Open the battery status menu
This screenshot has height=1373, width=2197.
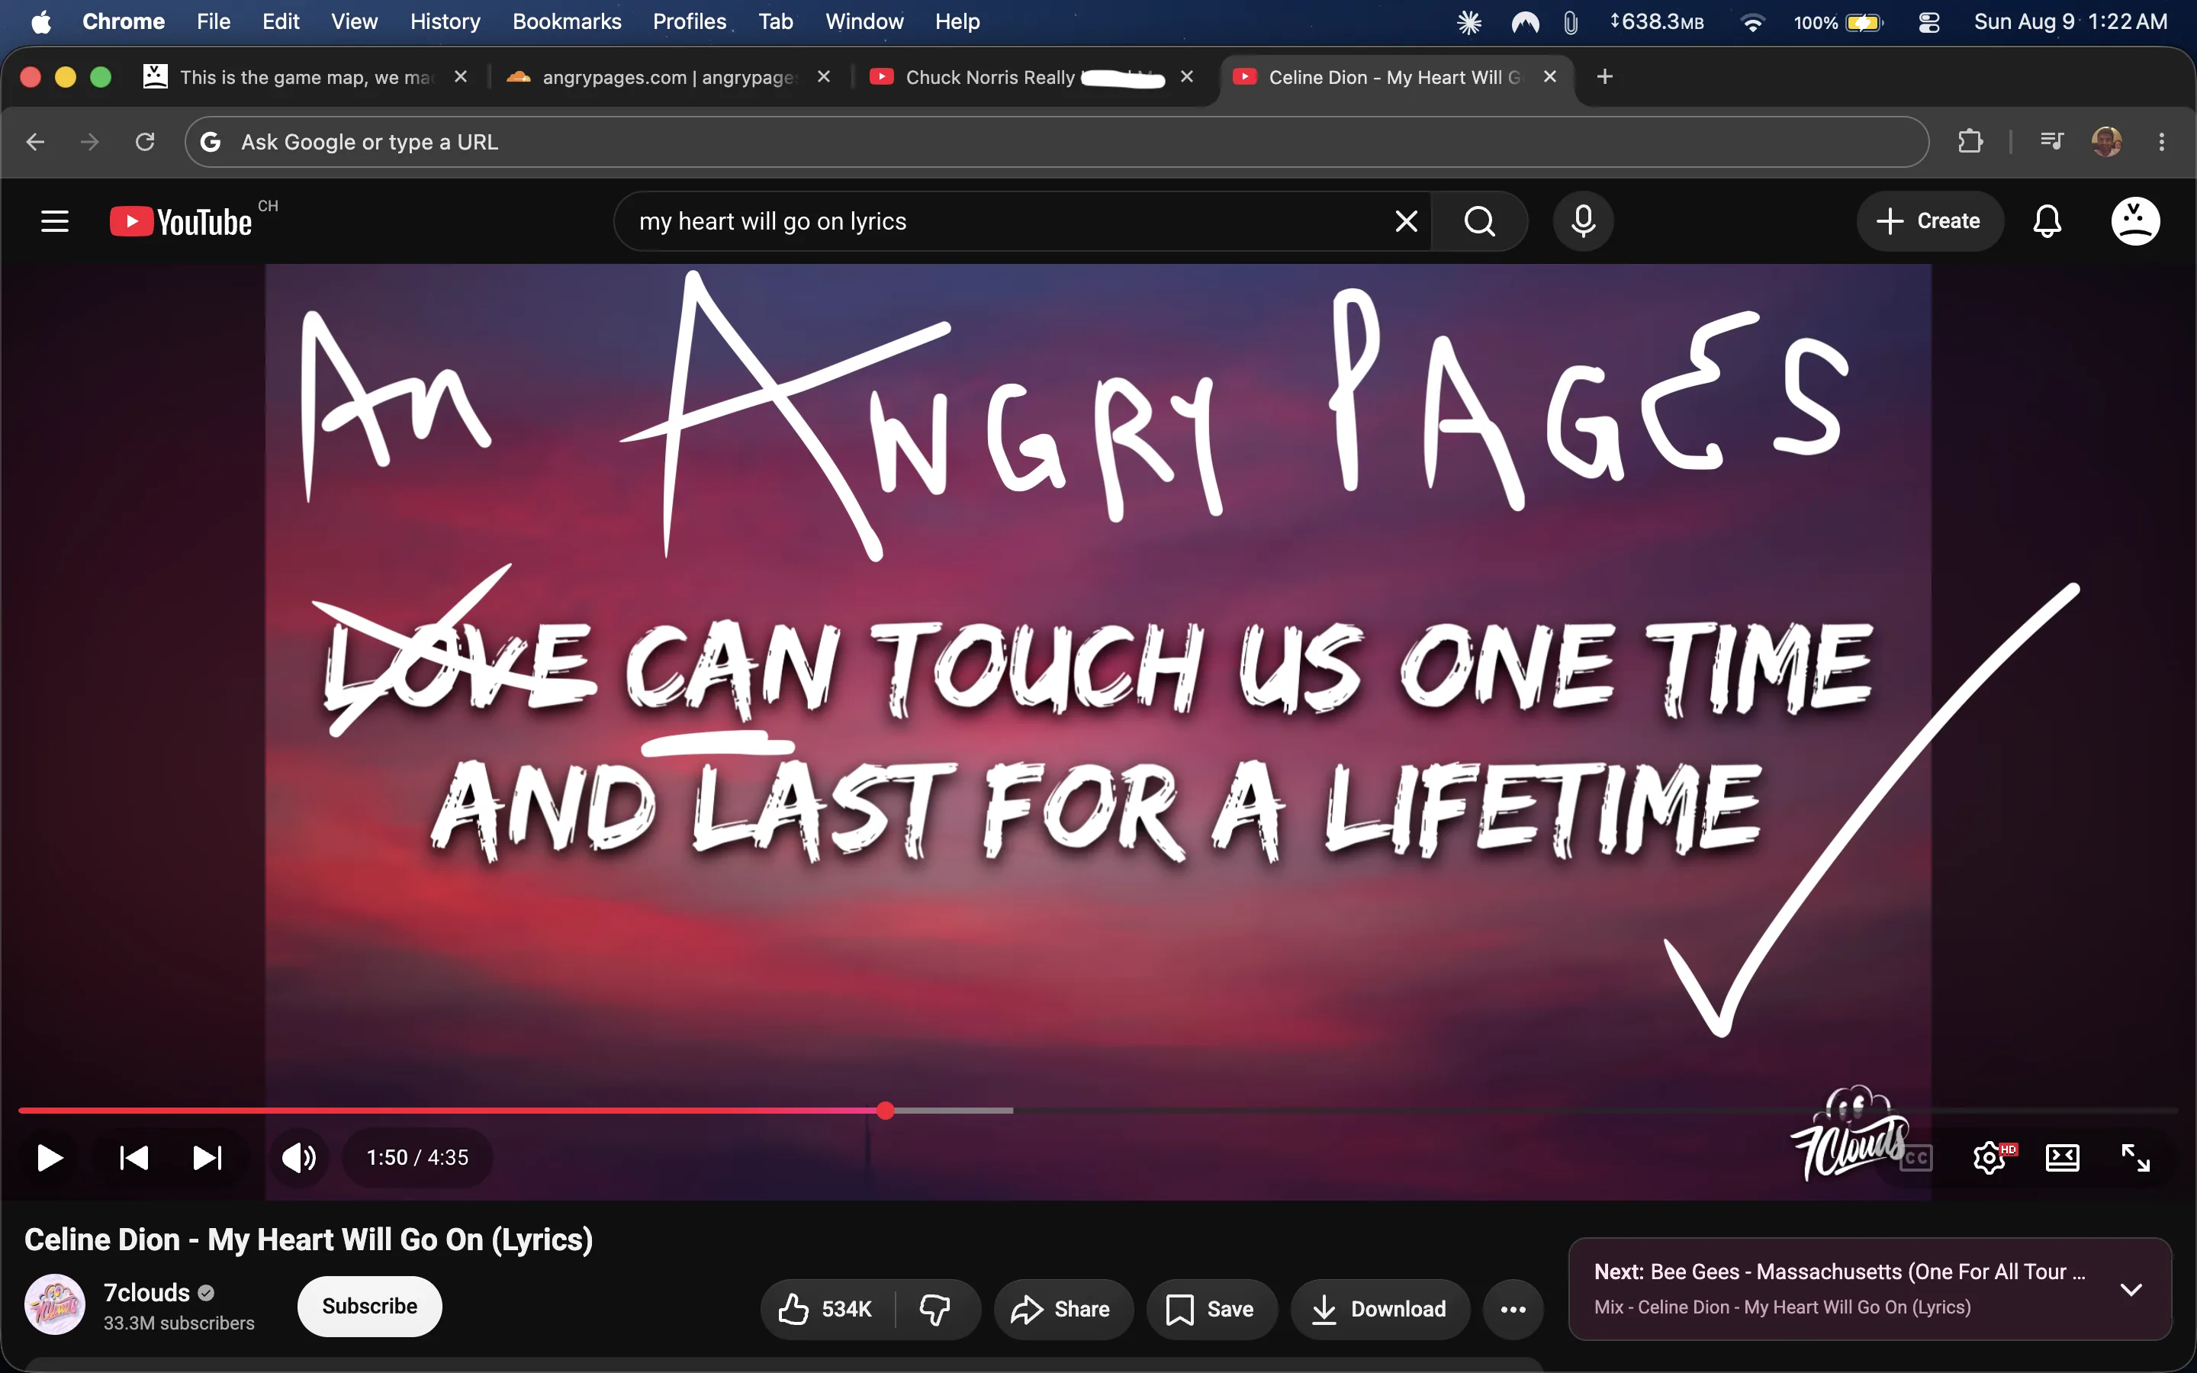1838,22
